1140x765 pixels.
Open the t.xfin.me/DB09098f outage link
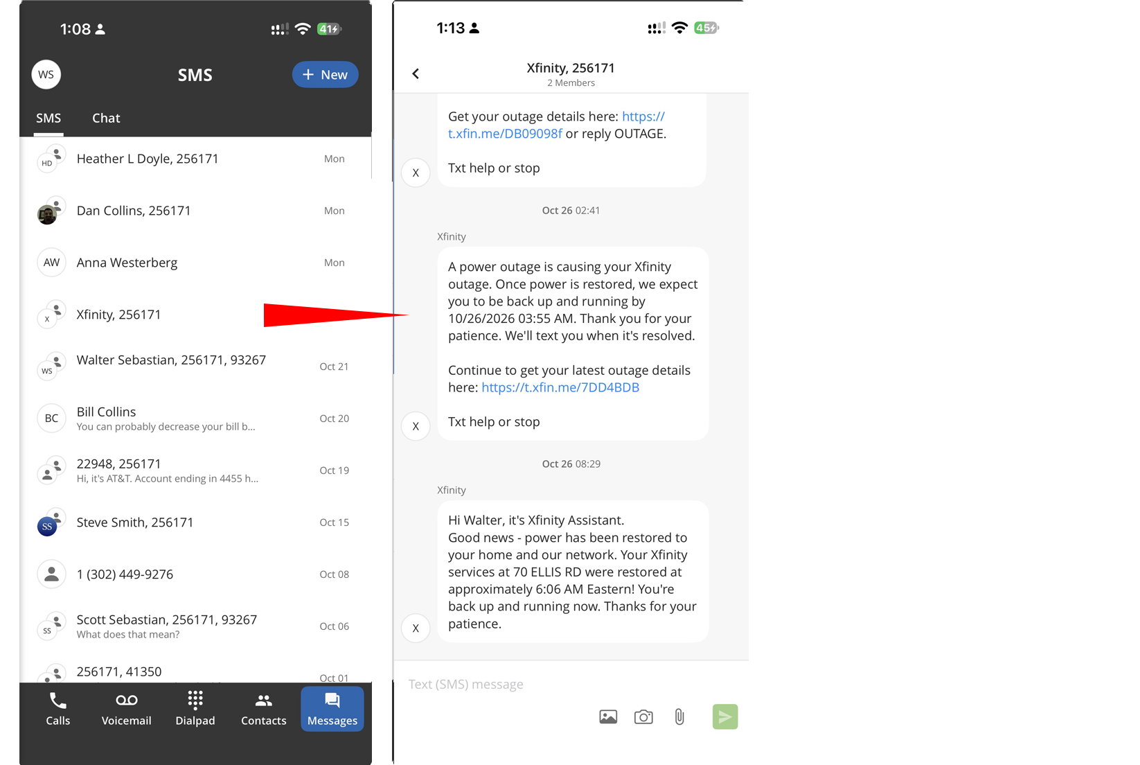556,125
